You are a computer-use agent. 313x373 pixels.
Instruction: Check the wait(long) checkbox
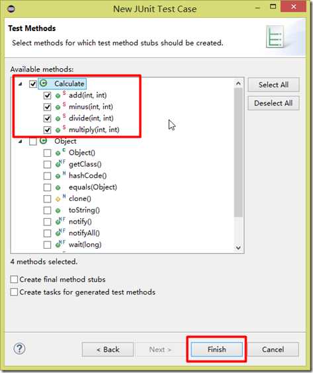pyautogui.click(x=47, y=245)
